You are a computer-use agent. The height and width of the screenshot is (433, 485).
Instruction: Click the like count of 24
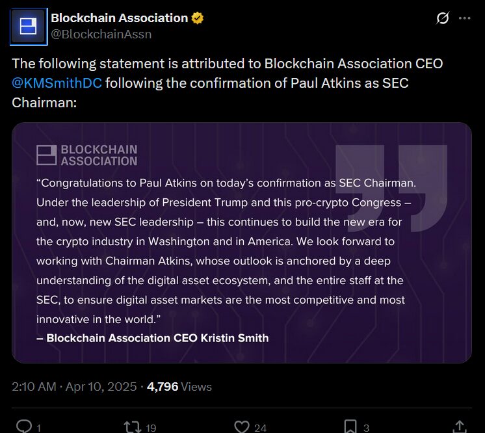click(260, 427)
